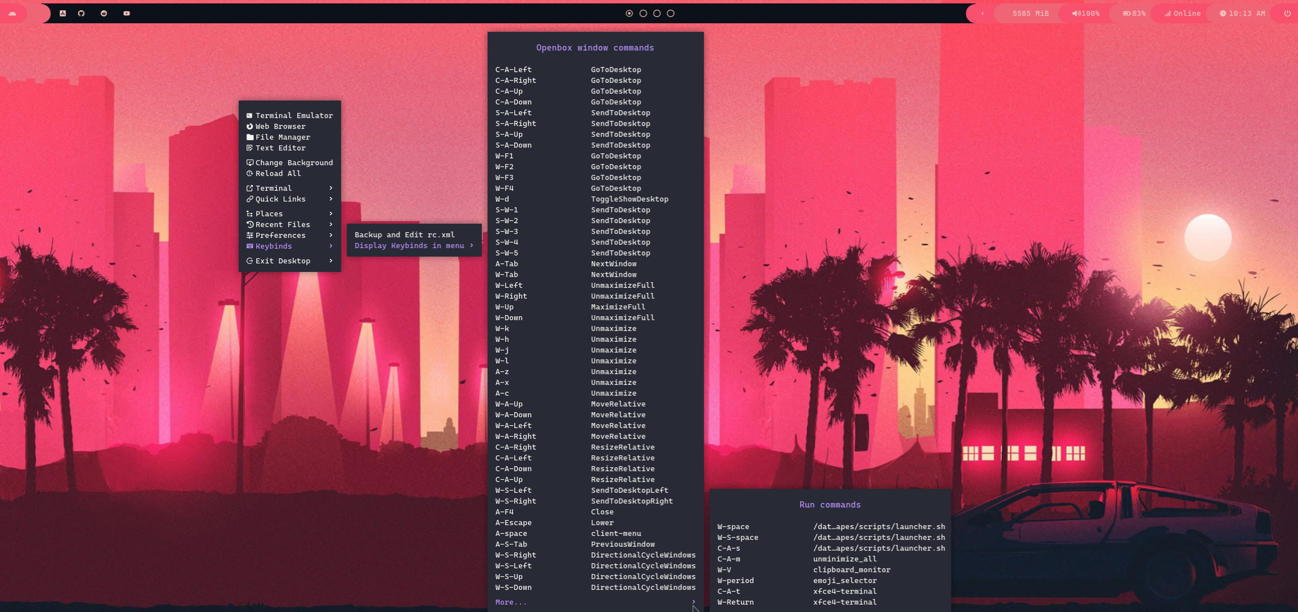Click the C-A-s launcher.sh row
The image size is (1298, 612).
830,548
